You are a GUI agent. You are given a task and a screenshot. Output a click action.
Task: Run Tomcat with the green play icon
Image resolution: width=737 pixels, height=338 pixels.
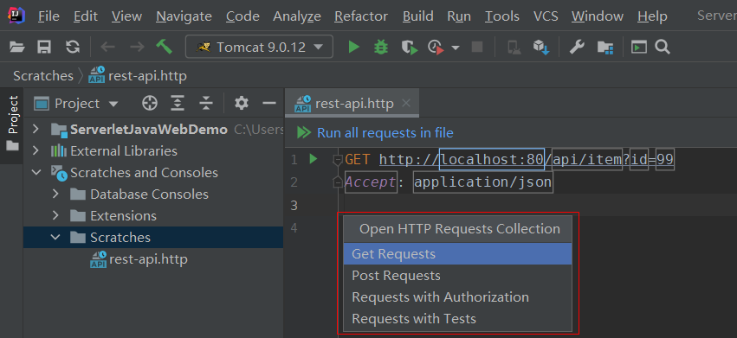point(353,47)
